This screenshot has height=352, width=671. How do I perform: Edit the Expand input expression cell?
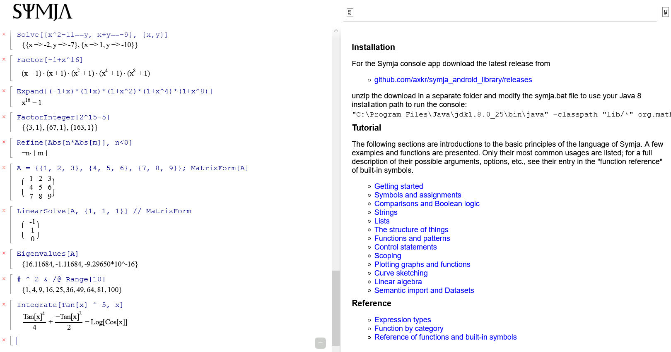[x=114, y=91]
